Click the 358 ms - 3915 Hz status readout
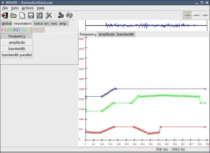 tap(170, 149)
